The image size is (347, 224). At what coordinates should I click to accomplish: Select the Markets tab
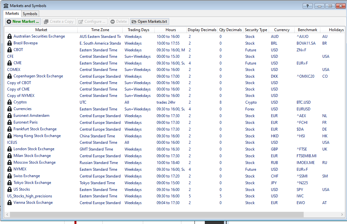click(12, 13)
